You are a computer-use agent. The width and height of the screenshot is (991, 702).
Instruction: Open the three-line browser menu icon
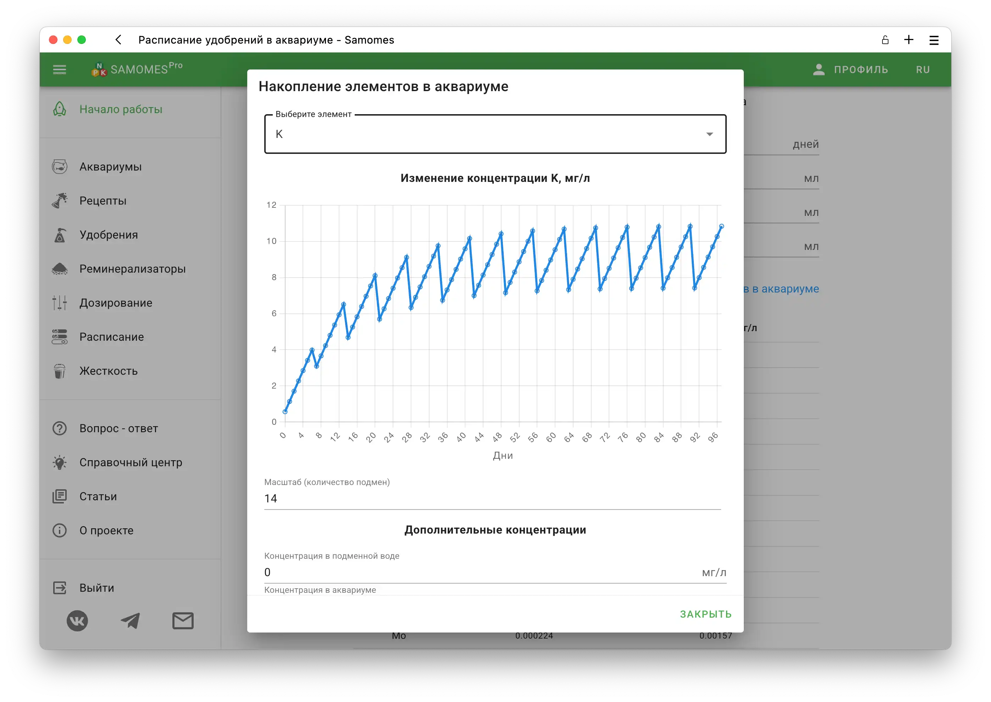(934, 40)
